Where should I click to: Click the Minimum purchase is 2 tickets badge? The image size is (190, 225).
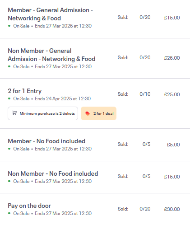click(43, 113)
